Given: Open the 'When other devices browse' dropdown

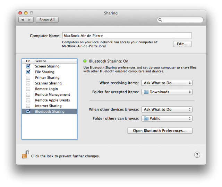Looking at the screenshot, I should click(x=167, y=110).
